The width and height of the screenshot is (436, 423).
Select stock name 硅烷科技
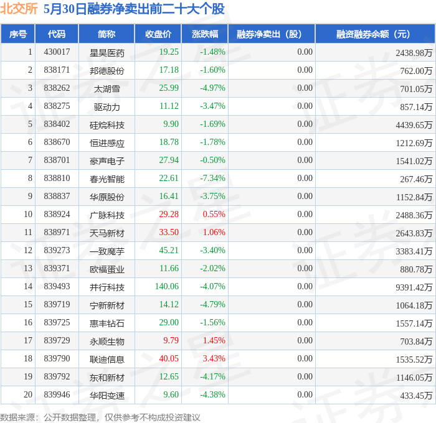107,125
